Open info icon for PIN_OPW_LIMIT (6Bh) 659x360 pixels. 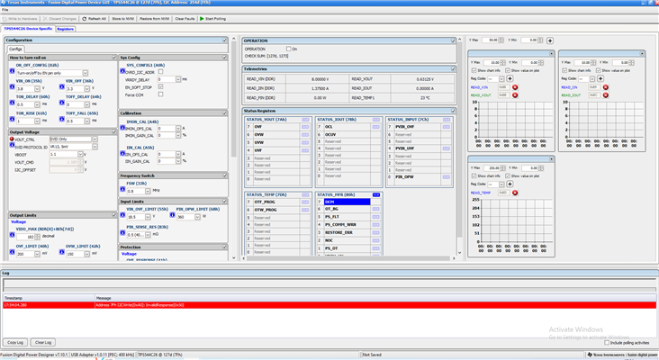click(x=172, y=215)
